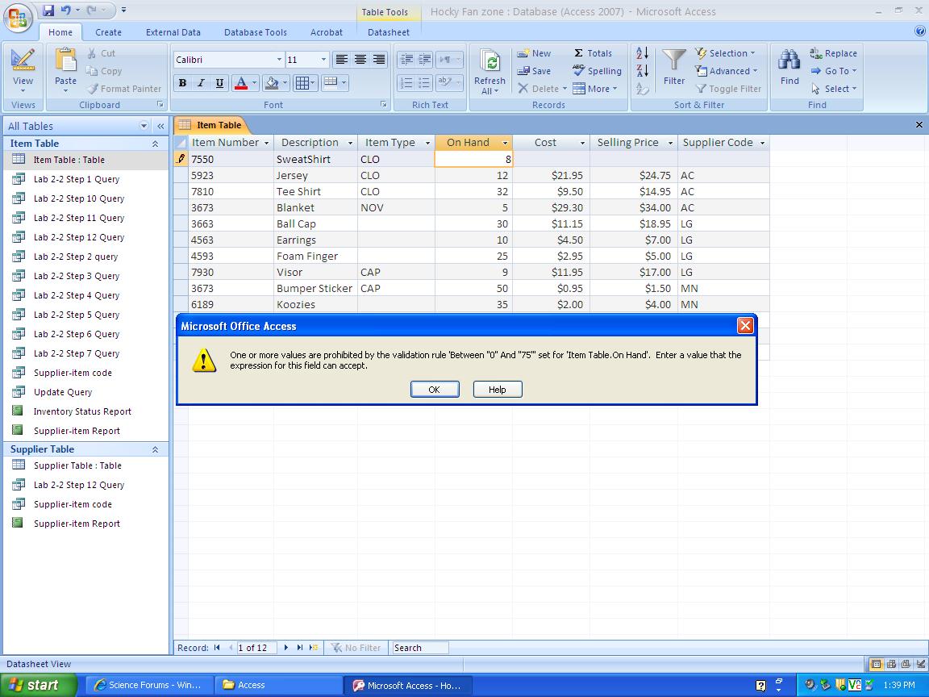Click the Paste clipboard icon
The height and width of the screenshot is (697, 929).
(66, 60)
